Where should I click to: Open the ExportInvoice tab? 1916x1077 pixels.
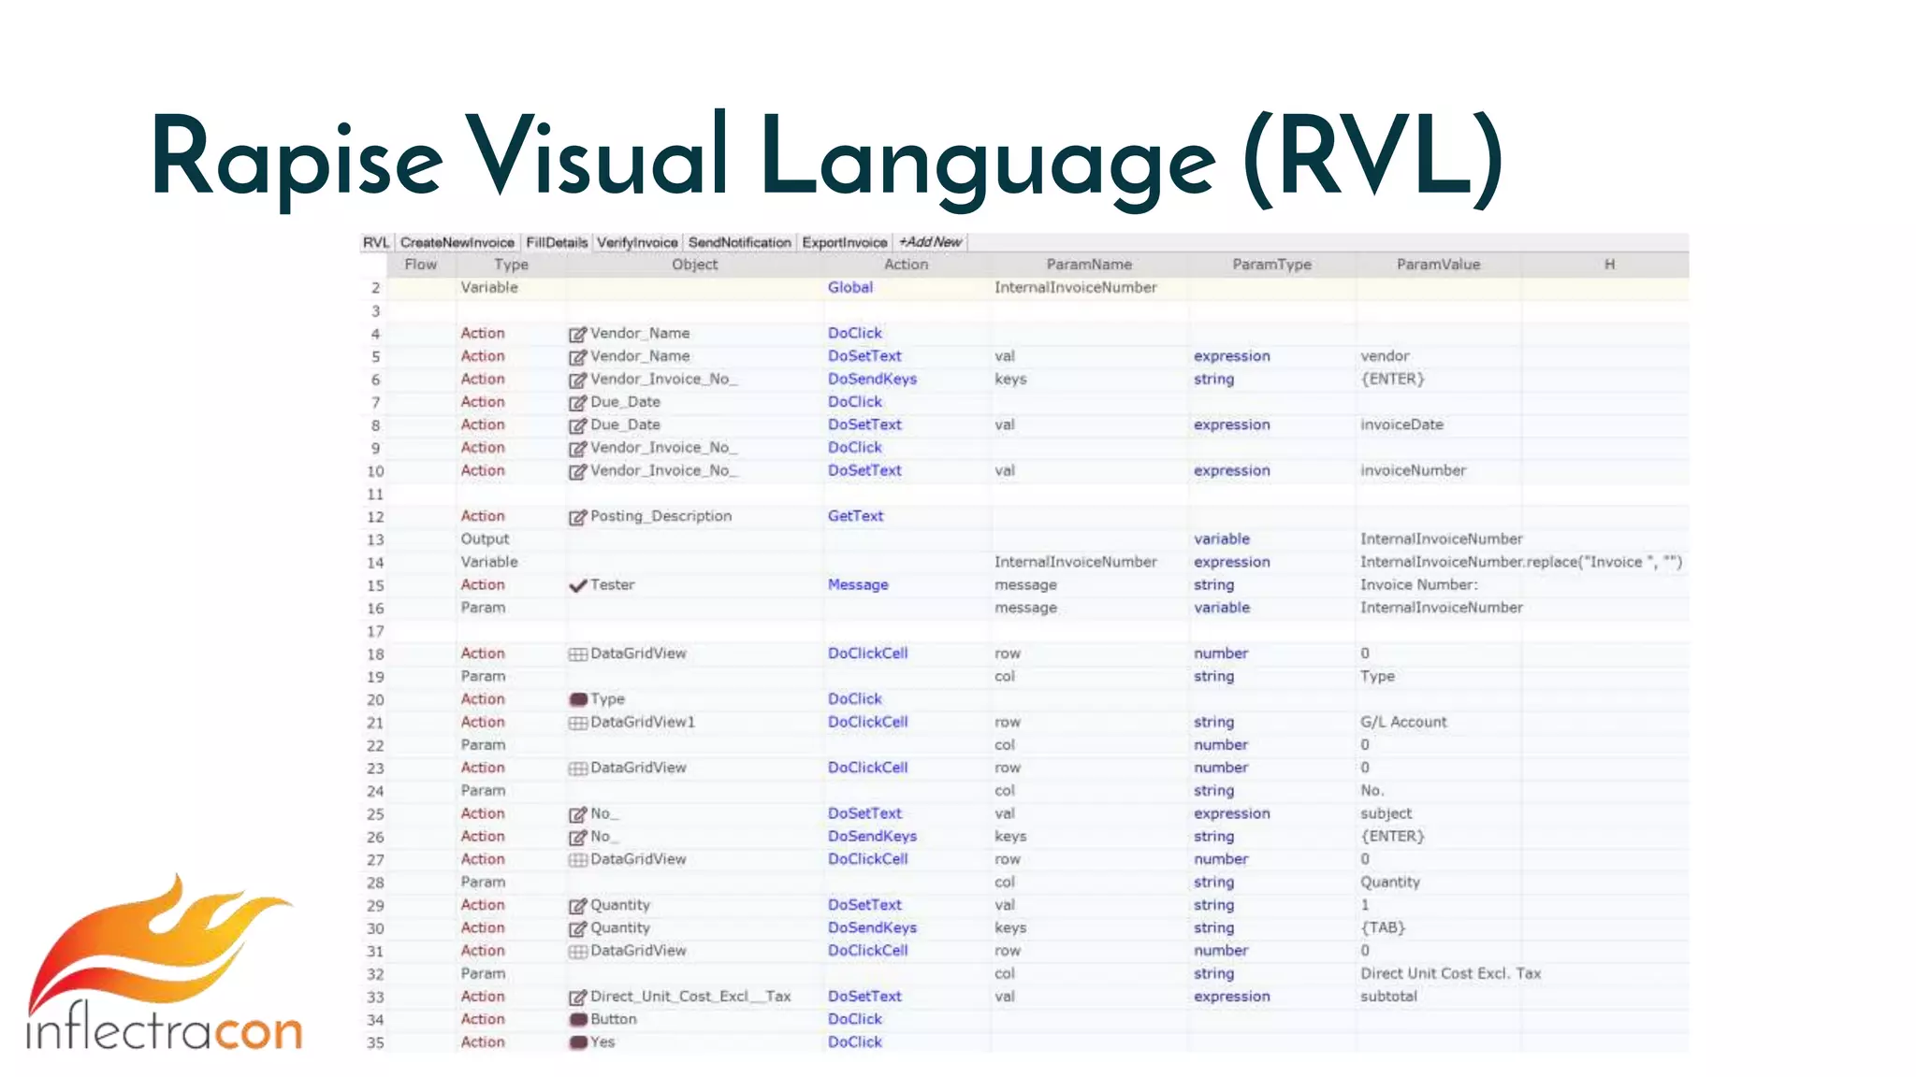click(845, 242)
